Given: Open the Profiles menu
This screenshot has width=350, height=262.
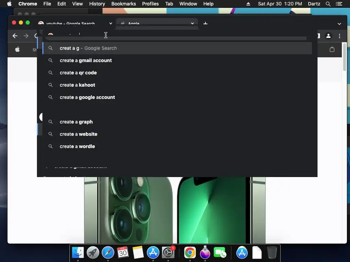Looking at the screenshot, I should (150, 4).
